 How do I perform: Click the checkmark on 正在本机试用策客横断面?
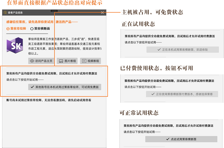(159, 49)
